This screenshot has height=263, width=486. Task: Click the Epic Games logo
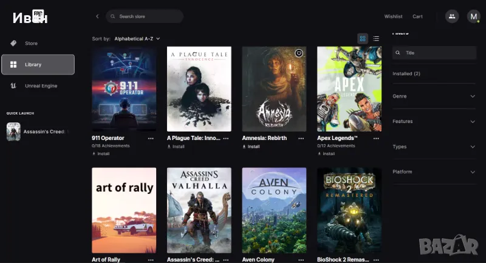[38, 16]
